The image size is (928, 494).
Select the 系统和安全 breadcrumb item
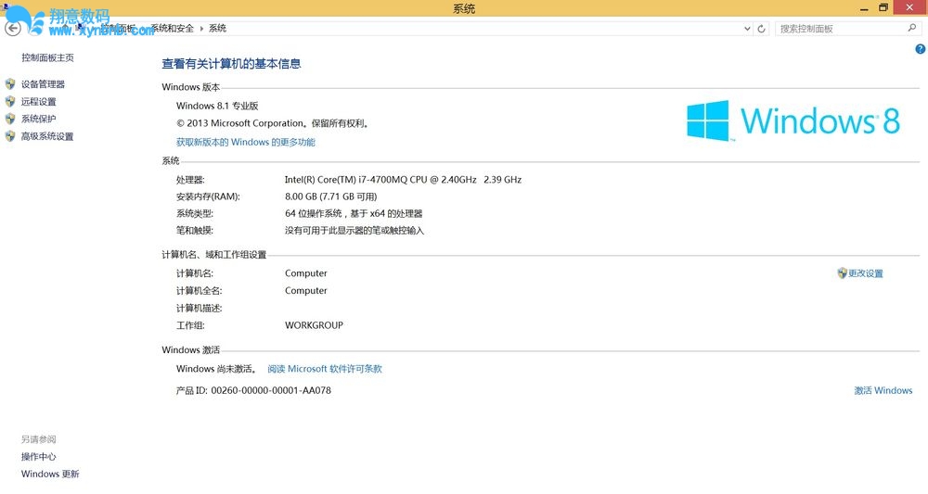173,29
